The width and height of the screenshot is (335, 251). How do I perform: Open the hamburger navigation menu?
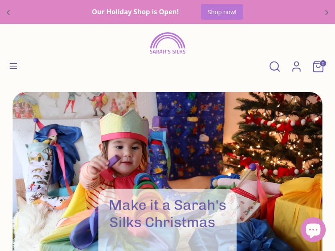click(x=13, y=66)
